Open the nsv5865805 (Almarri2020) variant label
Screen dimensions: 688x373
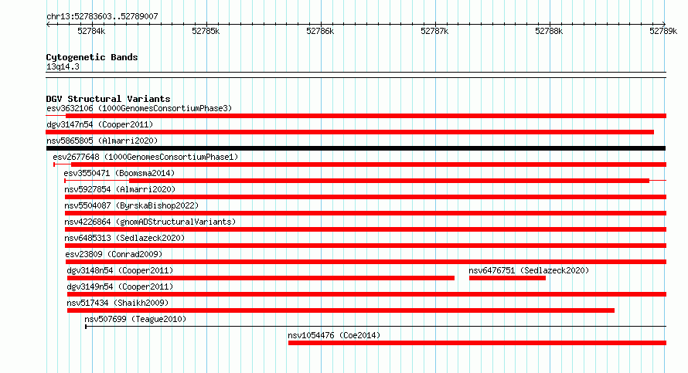point(102,141)
